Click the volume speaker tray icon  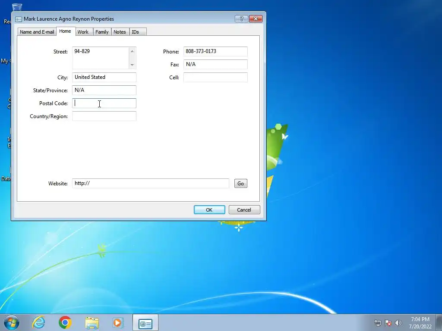click(x=398, y=323)
